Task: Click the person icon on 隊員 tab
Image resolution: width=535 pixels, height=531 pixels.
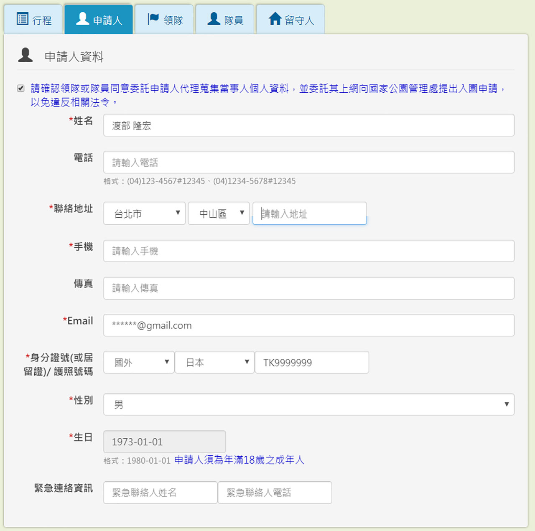Action: click(214, 19)
